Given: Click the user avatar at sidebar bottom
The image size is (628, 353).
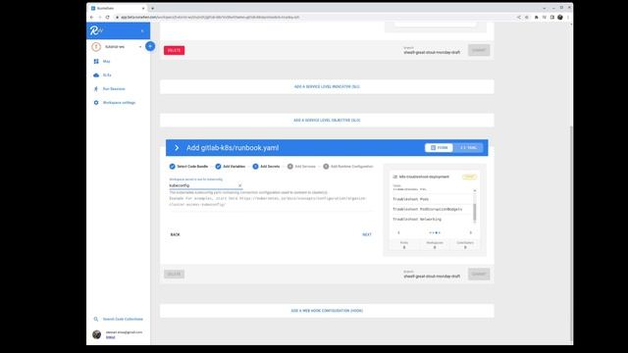Looking at the screenshot, I should [96, 334].
